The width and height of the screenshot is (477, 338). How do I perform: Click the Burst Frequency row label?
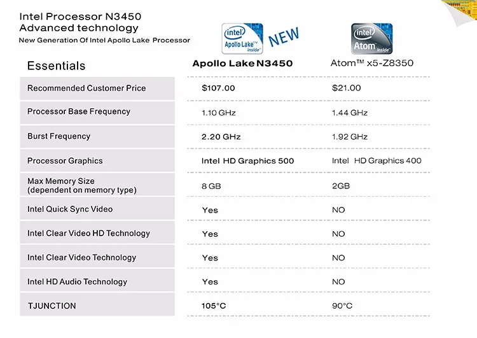[x=97, y=136]
